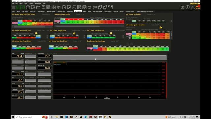The width and height of the screenshot is (211, 119).
Task: Click the orange check engine icon
Action: tap(198, 7)
